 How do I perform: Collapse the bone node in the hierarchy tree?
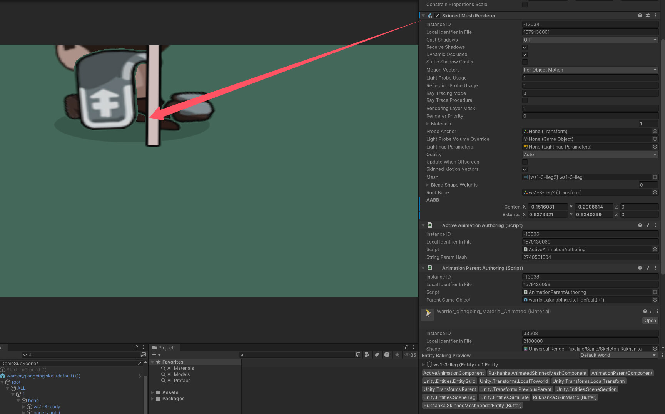pos(18,400)
